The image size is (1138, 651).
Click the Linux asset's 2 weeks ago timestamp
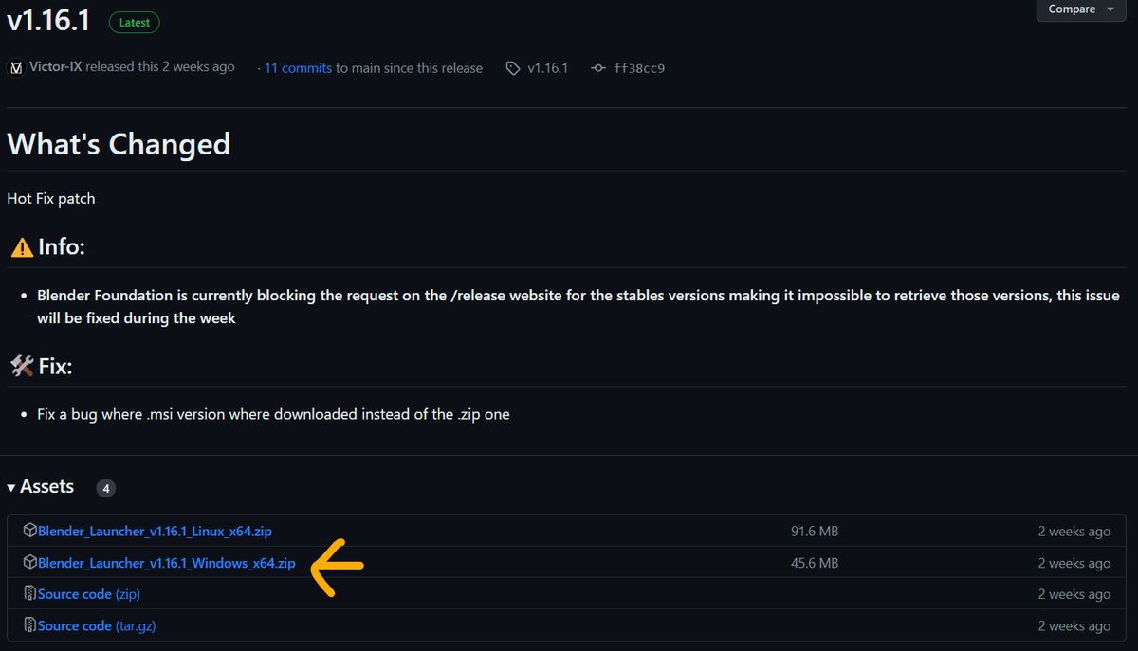(x=1074, y=532)
